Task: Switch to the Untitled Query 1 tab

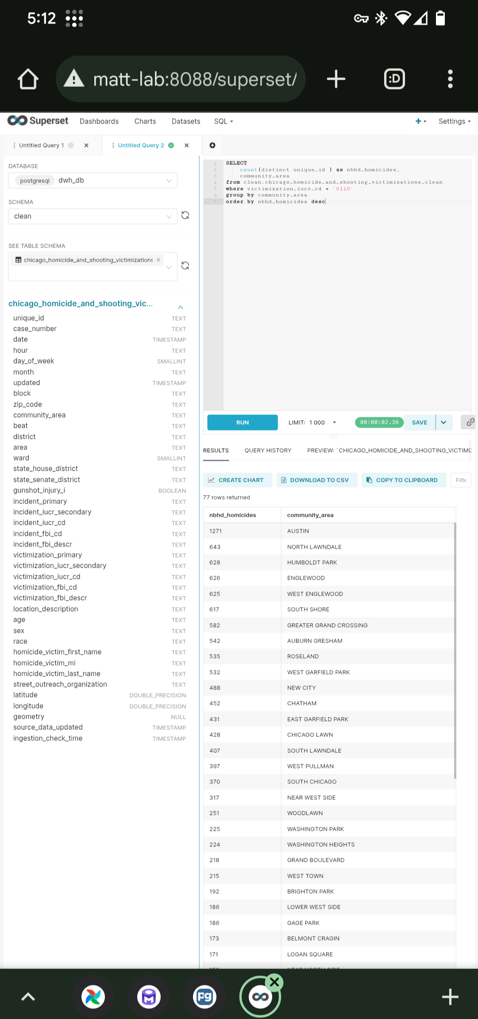Action: click(41, 145)
